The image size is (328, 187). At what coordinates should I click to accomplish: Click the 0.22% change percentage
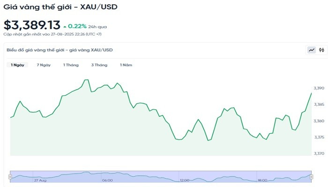[x=77, y=26]
